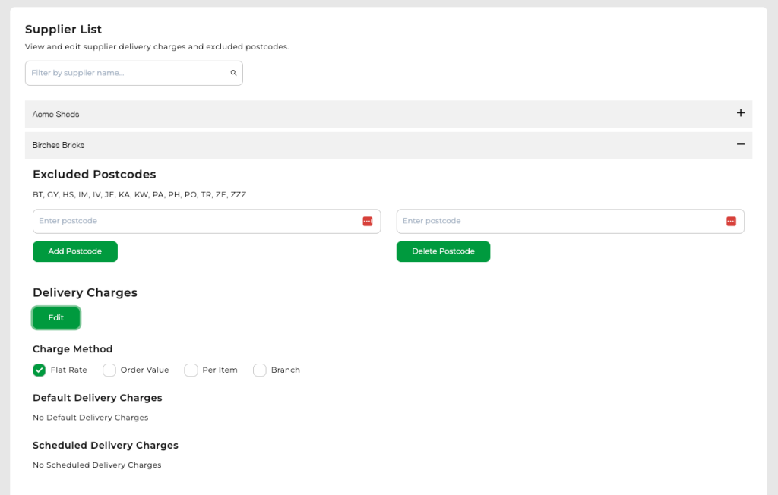
Task: Click the Acme Sheds accordion header
Action: pos(380,113)
